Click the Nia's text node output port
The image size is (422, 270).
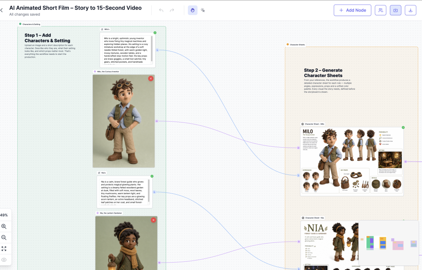tap(154, 192)
